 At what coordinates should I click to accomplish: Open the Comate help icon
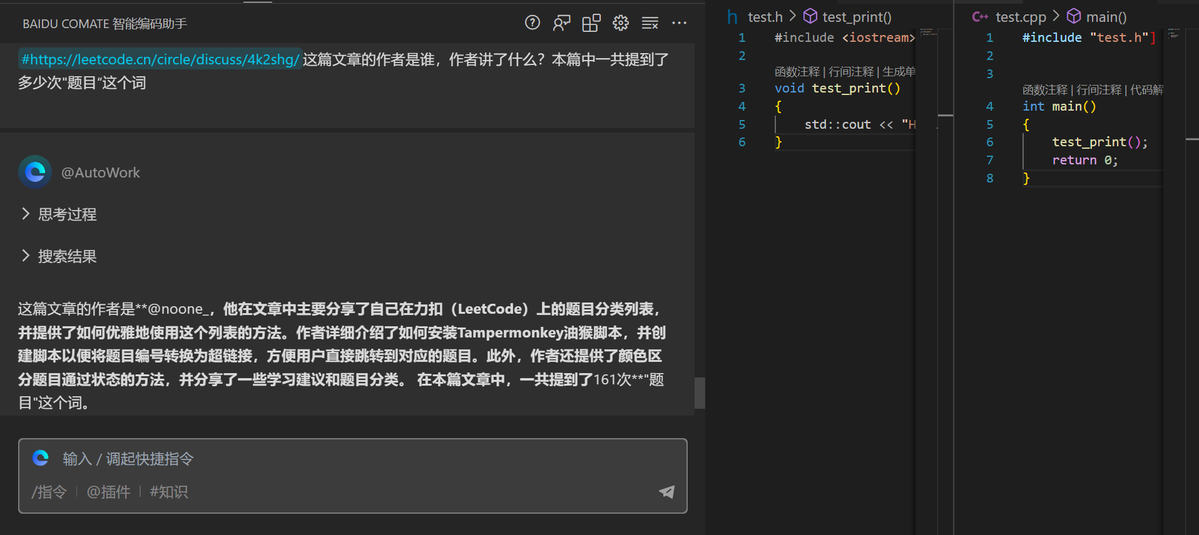(532, 23)
